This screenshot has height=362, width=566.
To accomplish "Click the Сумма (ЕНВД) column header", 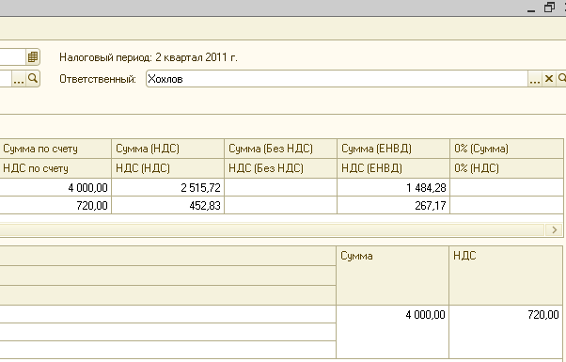I will click(x=393, y=149).
